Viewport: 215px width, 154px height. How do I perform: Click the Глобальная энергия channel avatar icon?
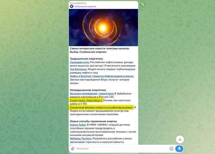(72, 6)
